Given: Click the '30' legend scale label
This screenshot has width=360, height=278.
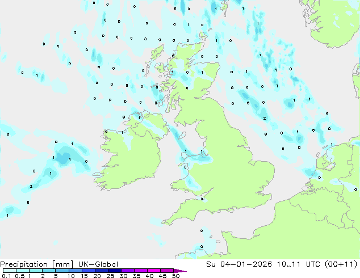Looking at the screenshot, I should pos(123,276).
